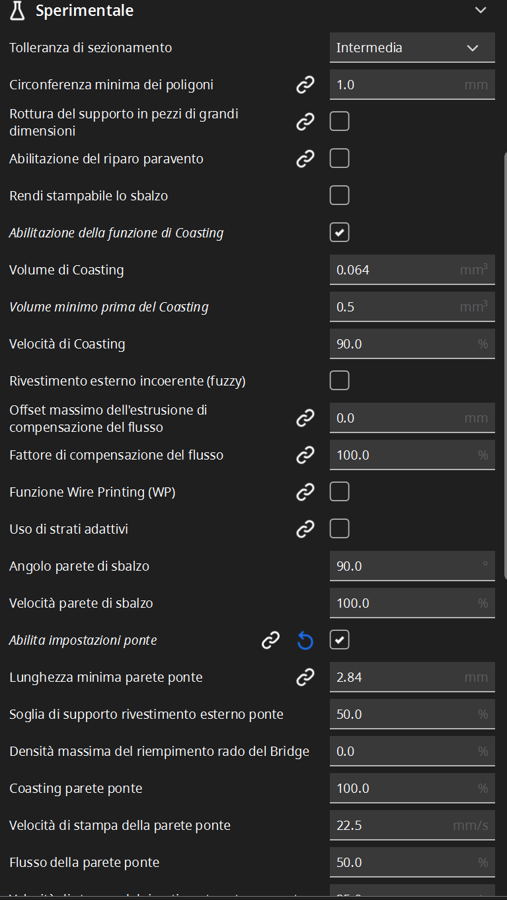This screenshot has width=507, height=900.
Task: Click link icon beside Lunghezza minima parete ponte
Action: coord(305,677)
